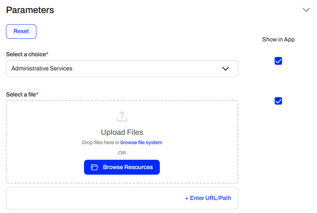
Task: Open the browse file system link
Action: pos(141,143)
